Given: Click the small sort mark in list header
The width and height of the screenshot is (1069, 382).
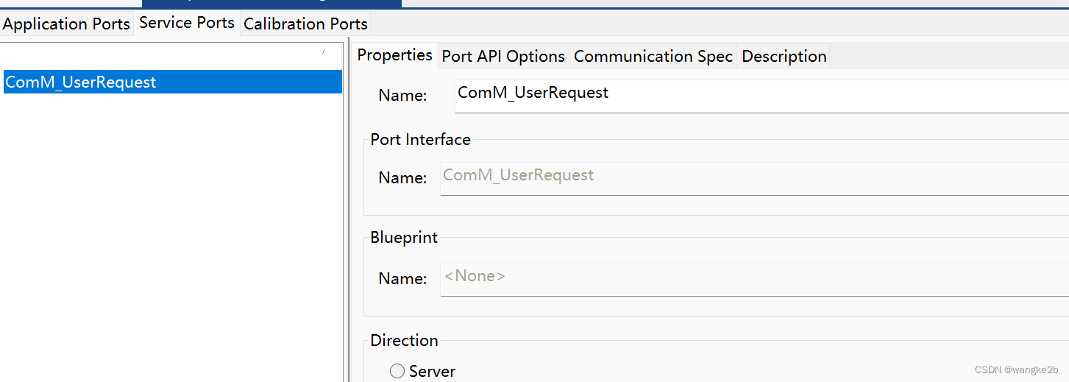Looking at the screenshot, I should (x=324, y=51).
